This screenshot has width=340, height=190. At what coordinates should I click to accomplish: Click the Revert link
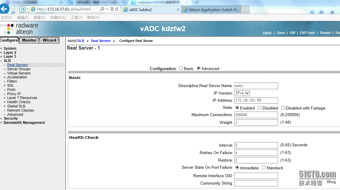325,33
